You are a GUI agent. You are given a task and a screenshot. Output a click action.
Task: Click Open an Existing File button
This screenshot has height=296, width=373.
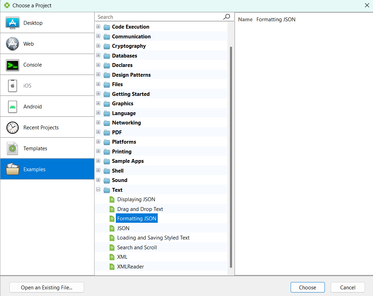click(x=47, y=287)
